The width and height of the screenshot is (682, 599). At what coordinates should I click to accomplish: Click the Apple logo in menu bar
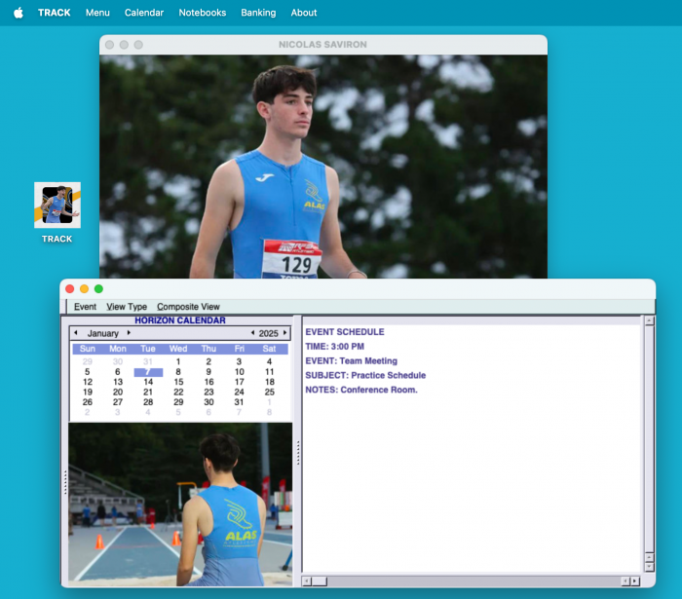coord(18,13)
